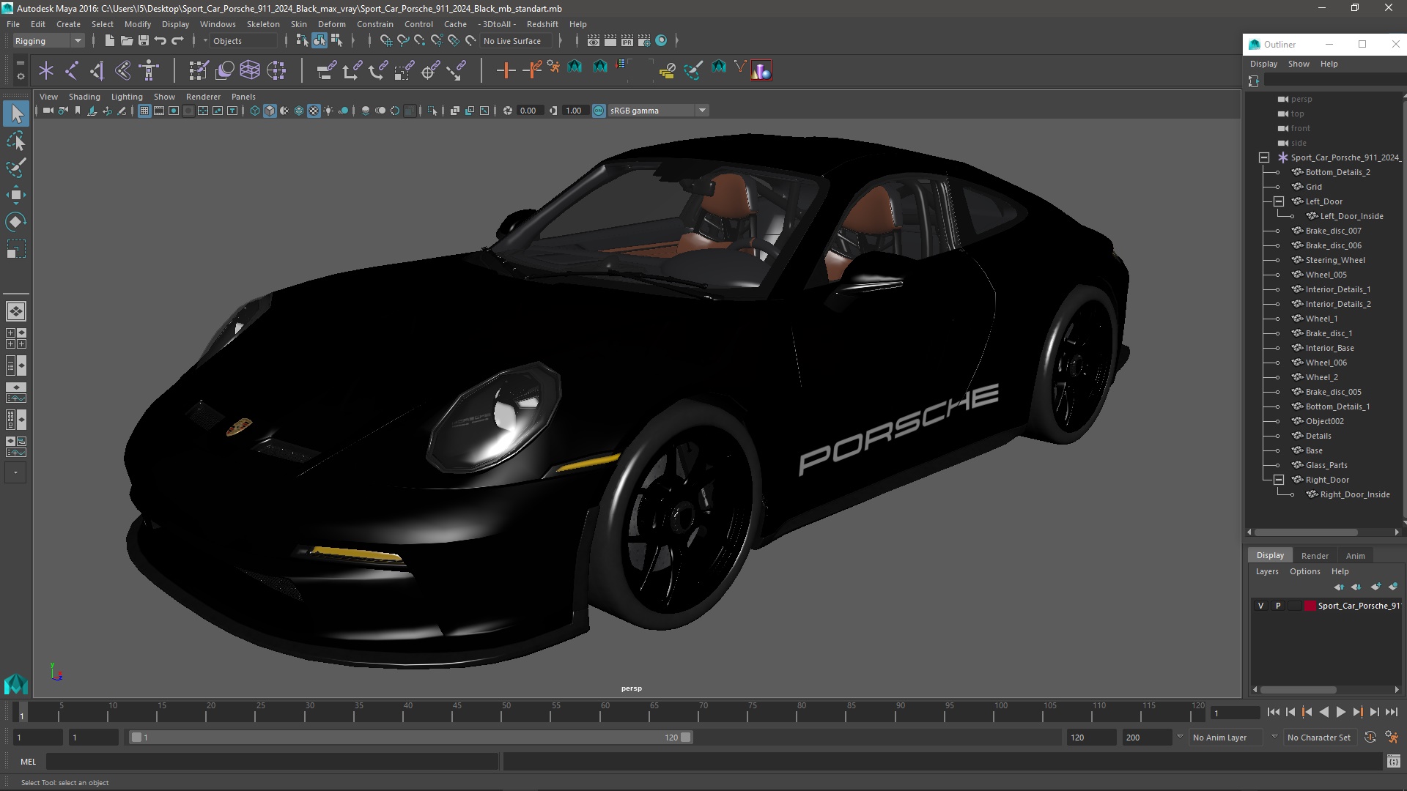Switch to the Render layer tab
This screenshot has height=791, width=1407.
1315,556
